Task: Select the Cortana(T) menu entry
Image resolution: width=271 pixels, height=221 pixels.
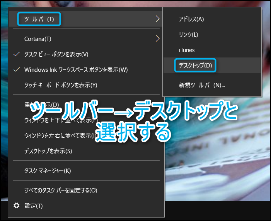Action: coord(37,39)
